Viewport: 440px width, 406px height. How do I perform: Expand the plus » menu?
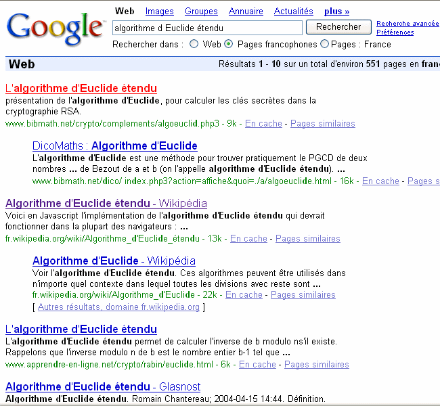[336, 12]
